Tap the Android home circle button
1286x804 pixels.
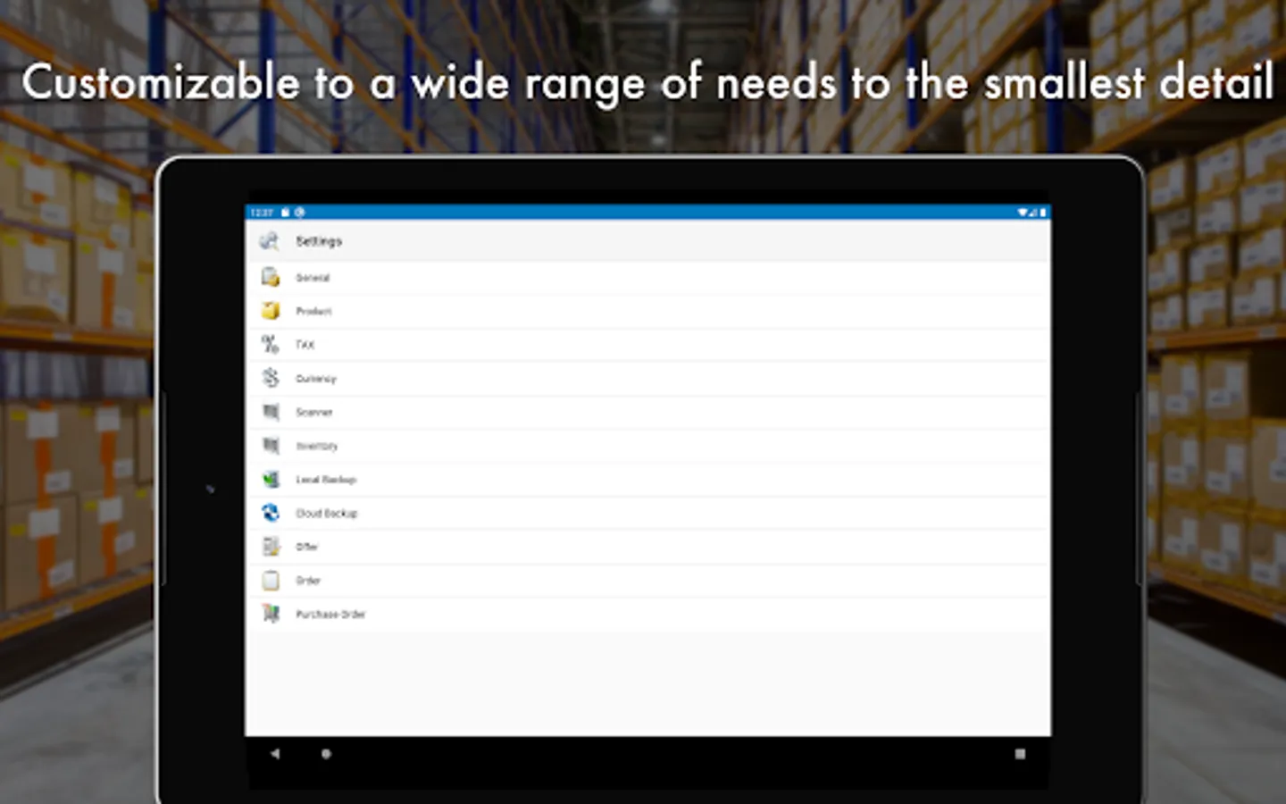pyautogui.click(x=326, y=754)
